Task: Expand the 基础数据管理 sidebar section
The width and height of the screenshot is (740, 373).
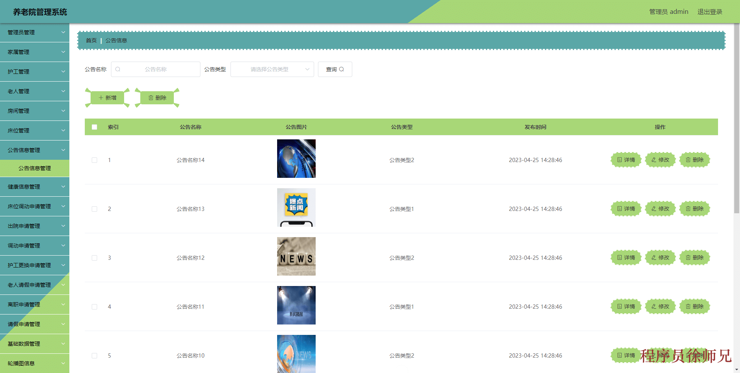Action: pos(35,343)
